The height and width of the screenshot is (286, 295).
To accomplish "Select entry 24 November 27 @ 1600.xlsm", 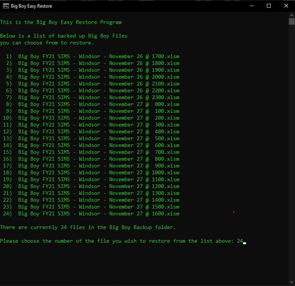I will pyautogui.click(x=91, y=213).
